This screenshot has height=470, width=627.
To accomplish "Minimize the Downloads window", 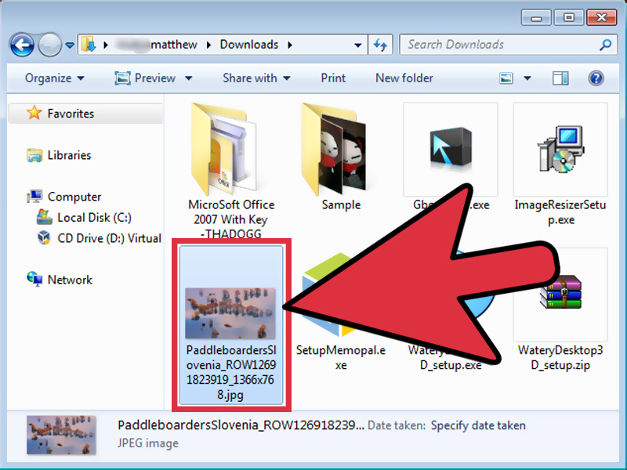I will coord(536,18).
